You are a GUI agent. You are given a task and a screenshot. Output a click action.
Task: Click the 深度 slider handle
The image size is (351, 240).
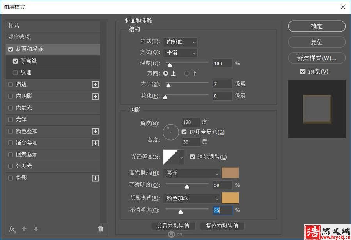[x=170, y=65]
